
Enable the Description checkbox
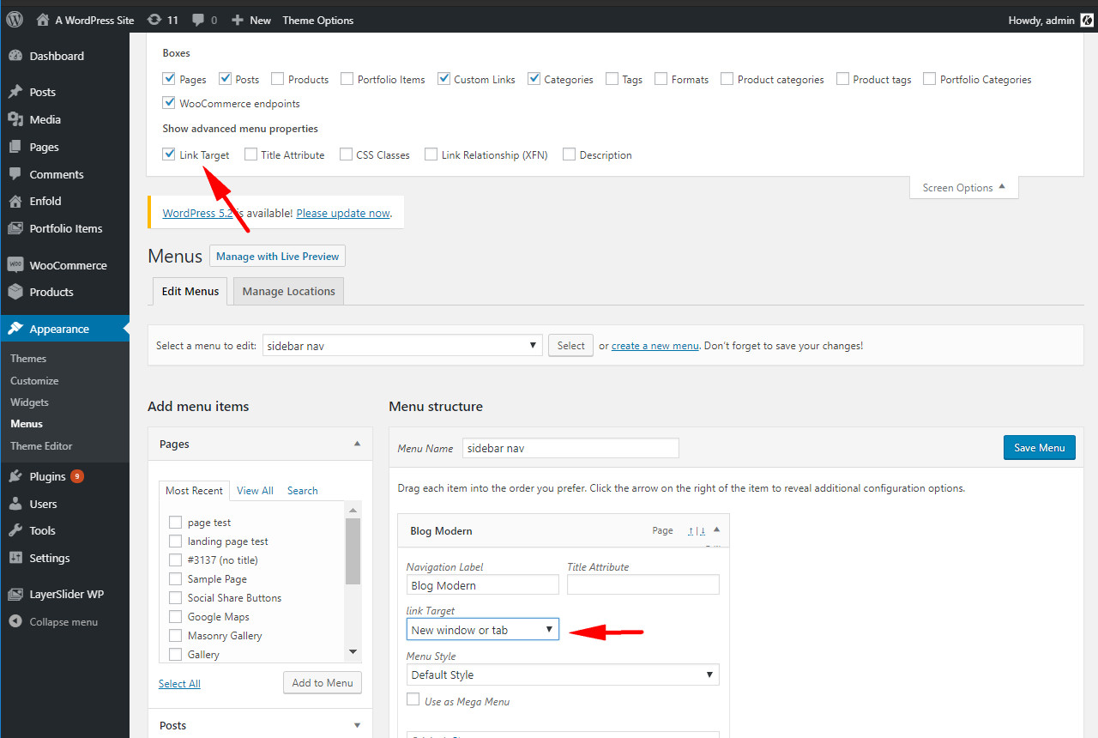point(570,154)
